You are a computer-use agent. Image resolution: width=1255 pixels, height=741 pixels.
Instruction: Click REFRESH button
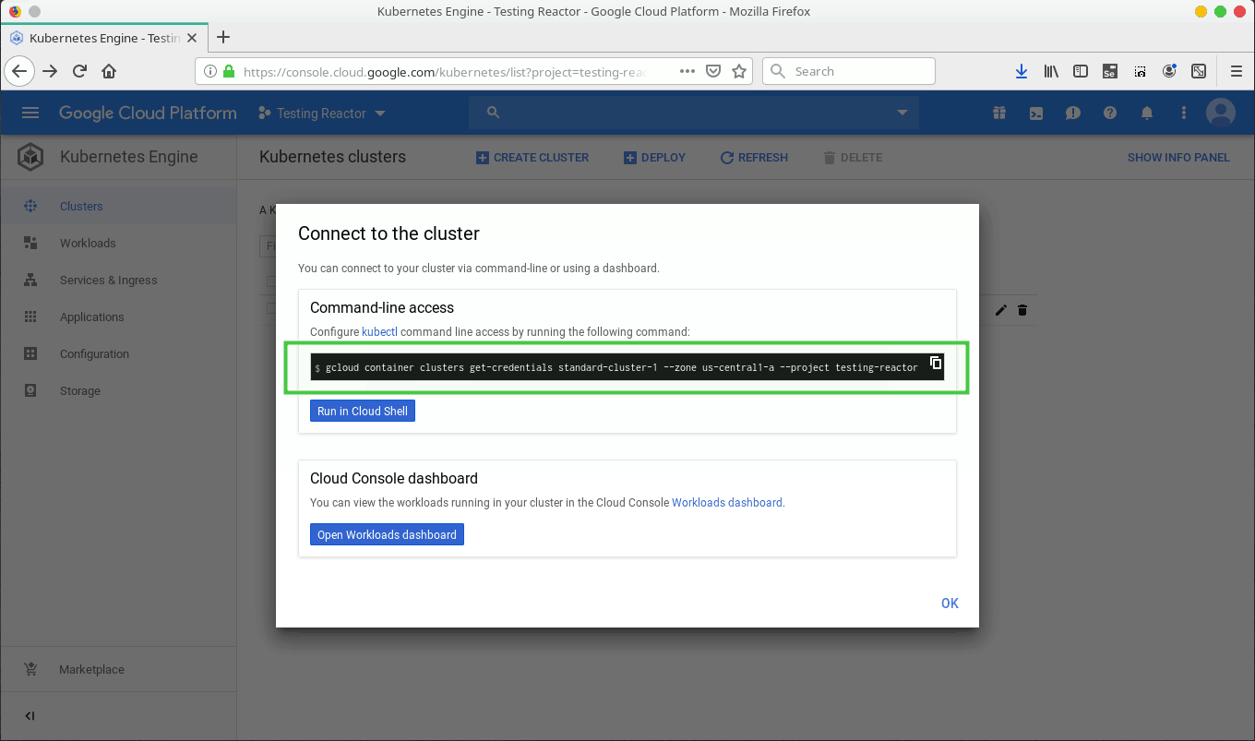[754, 158]
